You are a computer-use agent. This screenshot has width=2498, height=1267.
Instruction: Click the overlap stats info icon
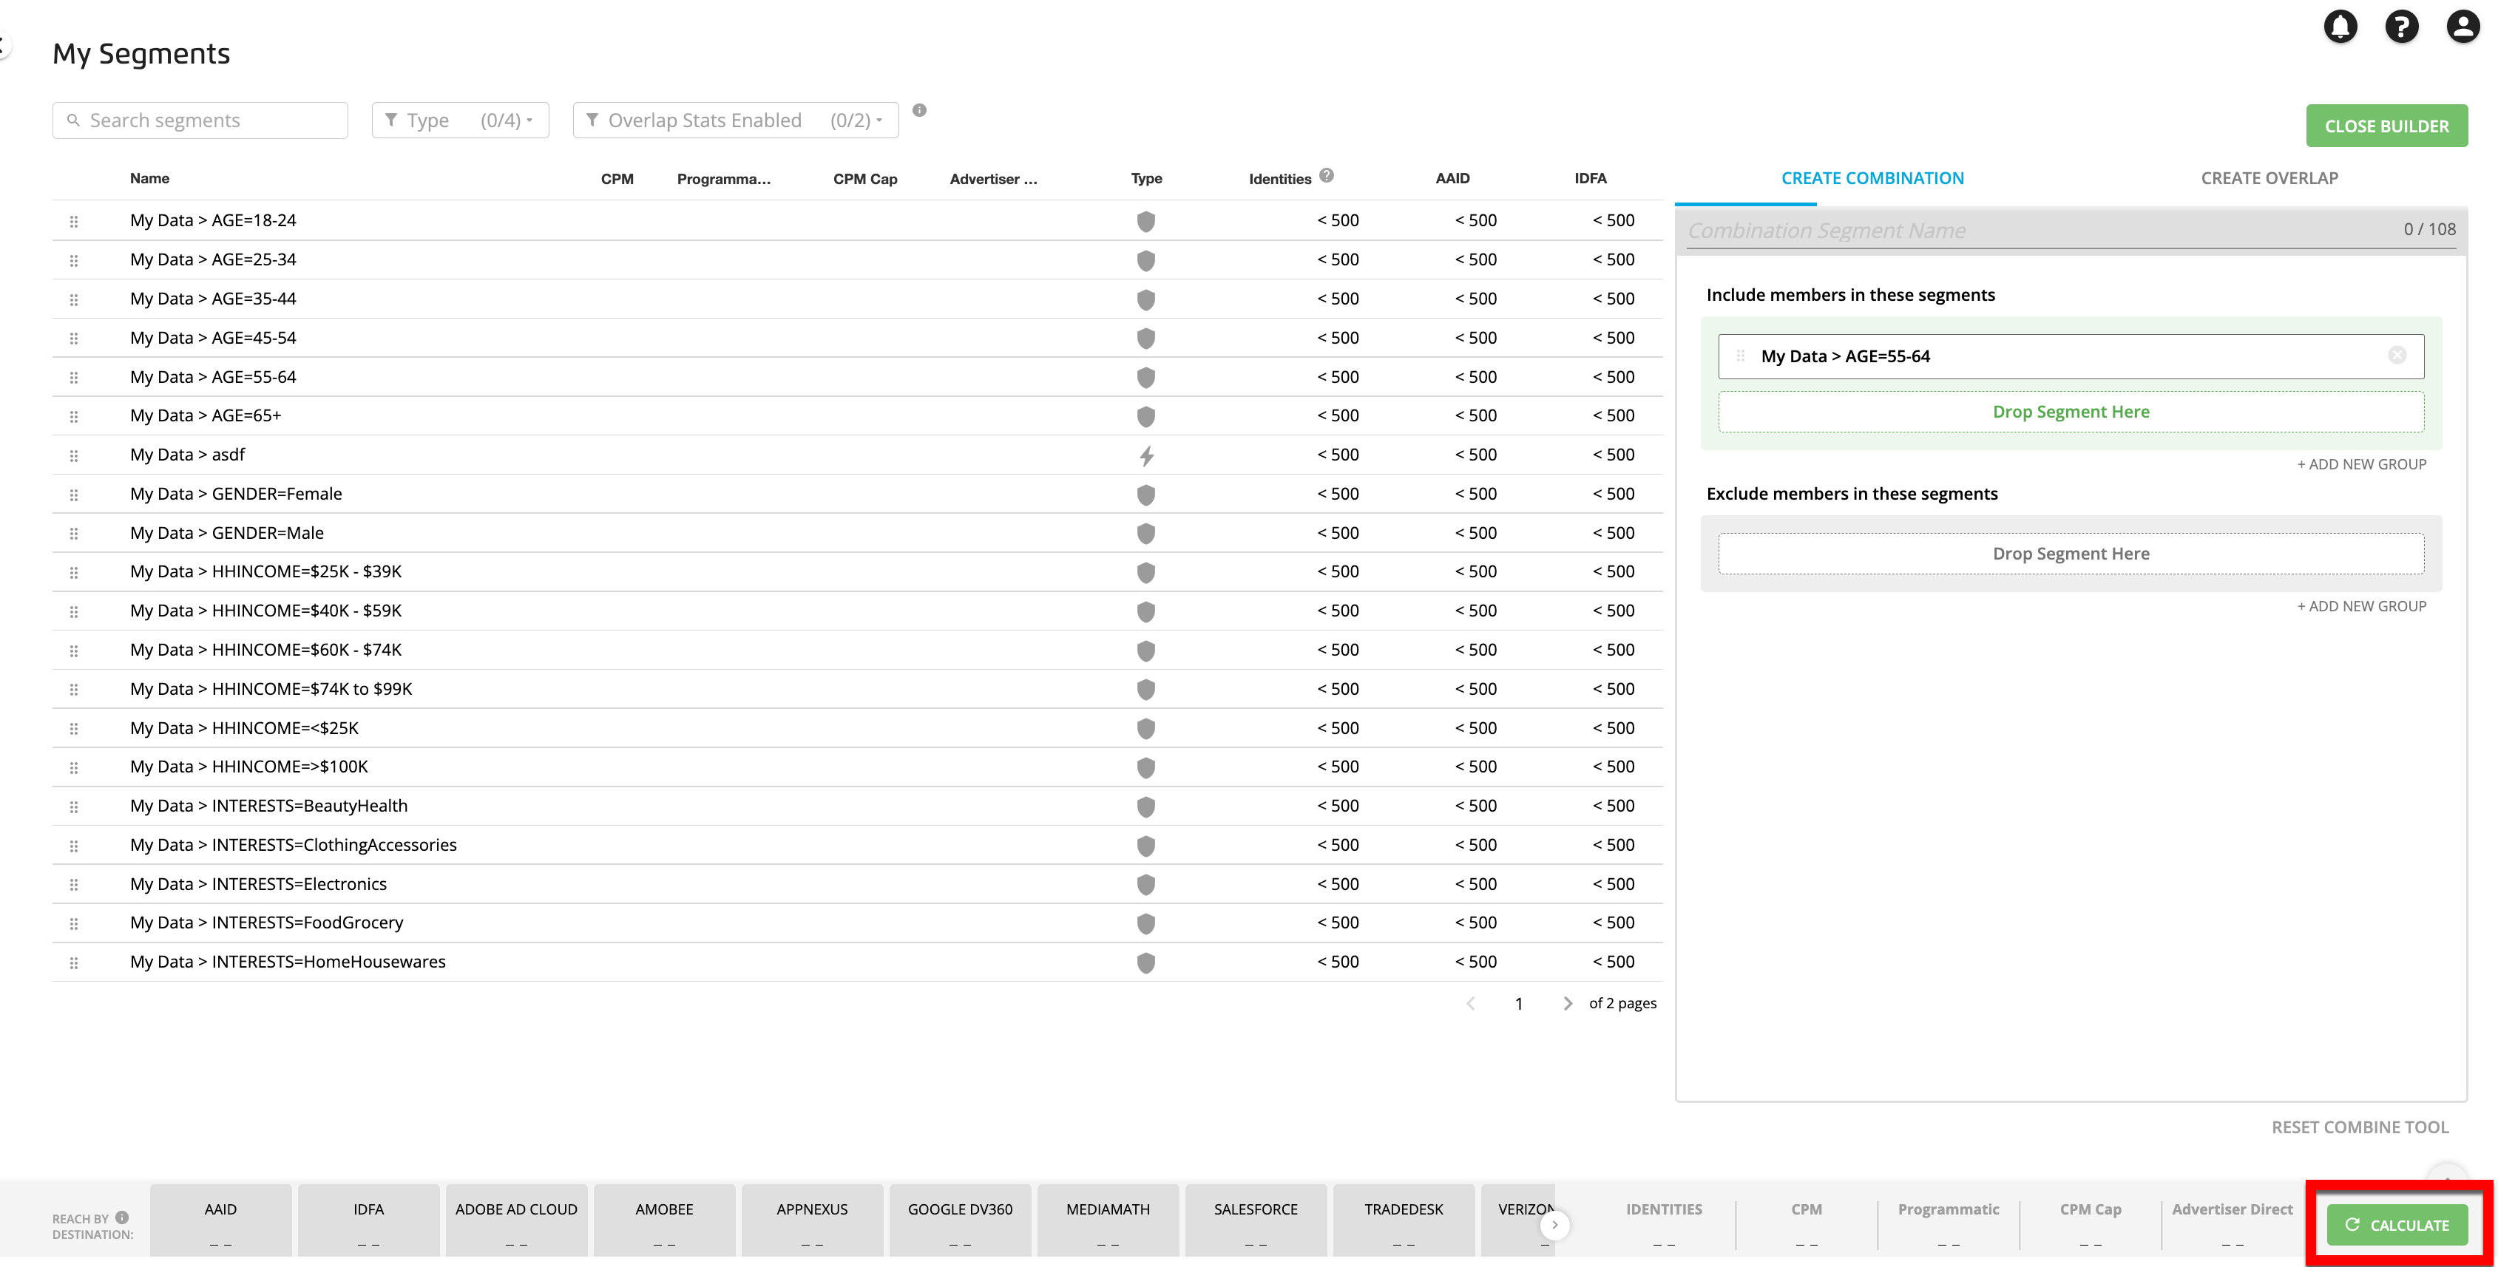919,110
